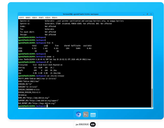Open the 视图(V) menu

click(x=35, y=18)
